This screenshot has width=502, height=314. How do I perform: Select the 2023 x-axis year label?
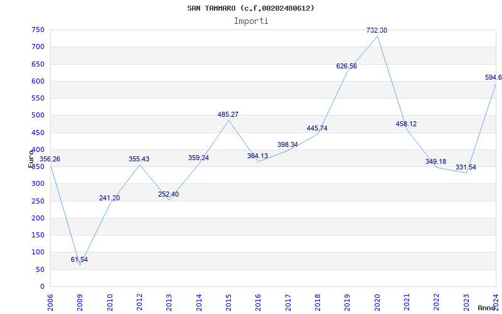[466, 303]
